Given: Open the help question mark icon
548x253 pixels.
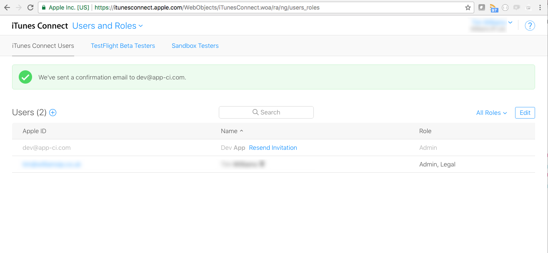Looking at the screenshot, I should (x=530, y=26).
